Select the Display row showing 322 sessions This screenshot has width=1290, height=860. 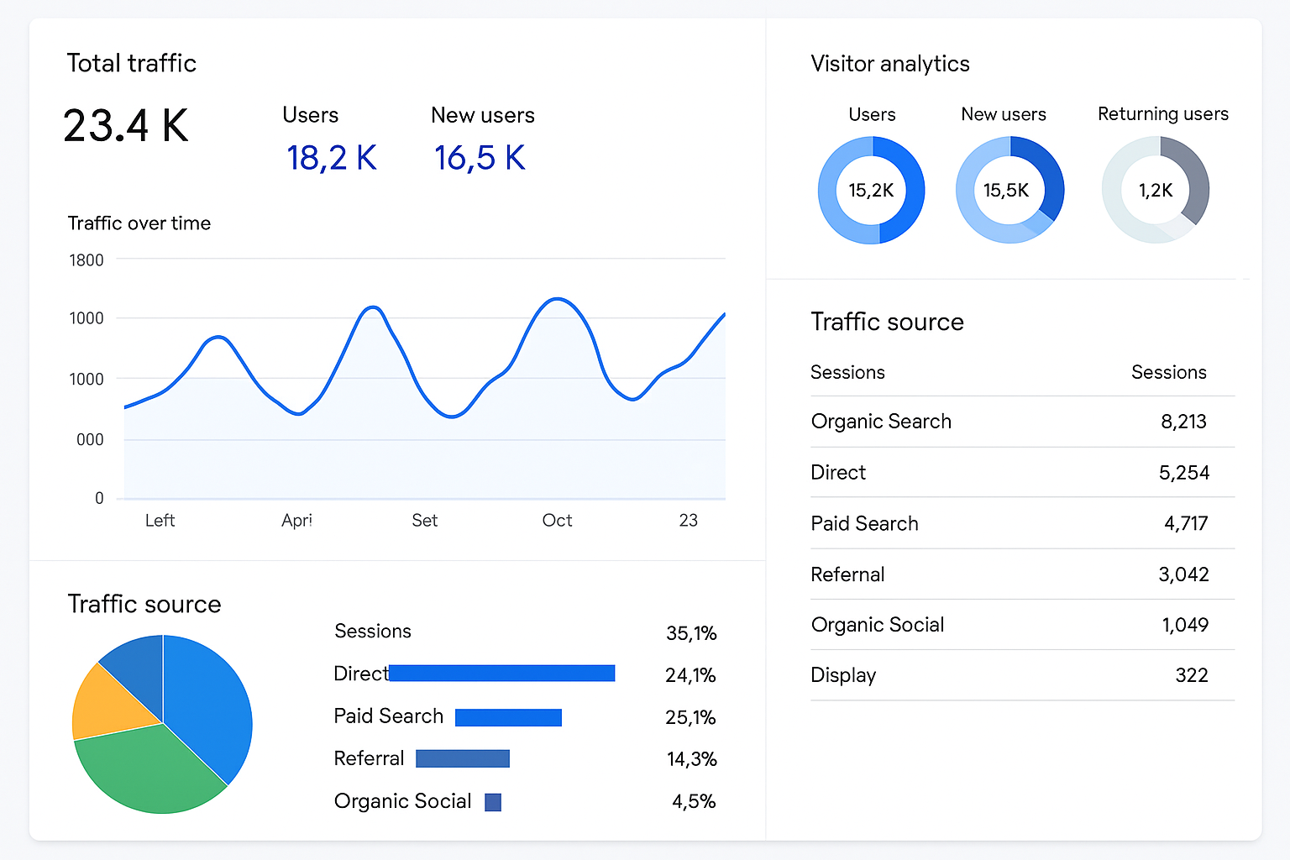(1021, 675)
